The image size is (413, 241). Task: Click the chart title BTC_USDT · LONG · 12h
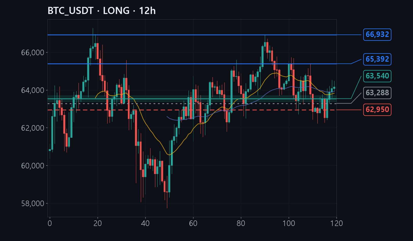click(x=102, y=11)
